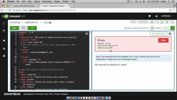Open the green Save options dropdown
Screen dimensions: 177x100
pyautogui.click(x=173, y=28)
